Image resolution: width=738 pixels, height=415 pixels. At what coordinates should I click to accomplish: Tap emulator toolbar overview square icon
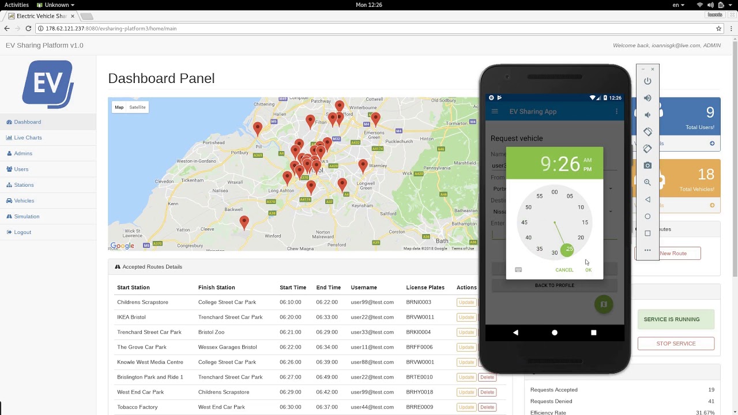click(x=647, y=233)
